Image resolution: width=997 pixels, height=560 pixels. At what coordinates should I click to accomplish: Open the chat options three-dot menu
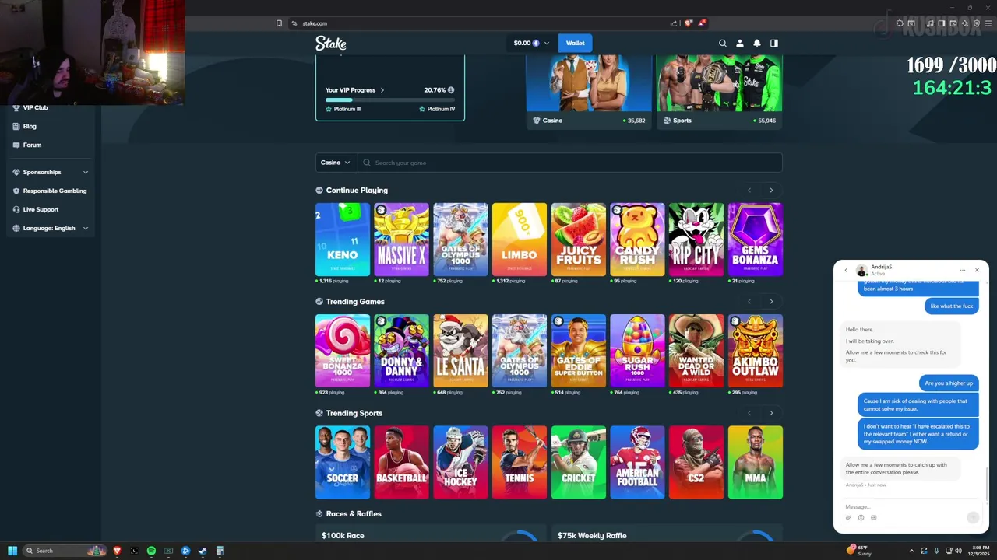coord(963,270)
